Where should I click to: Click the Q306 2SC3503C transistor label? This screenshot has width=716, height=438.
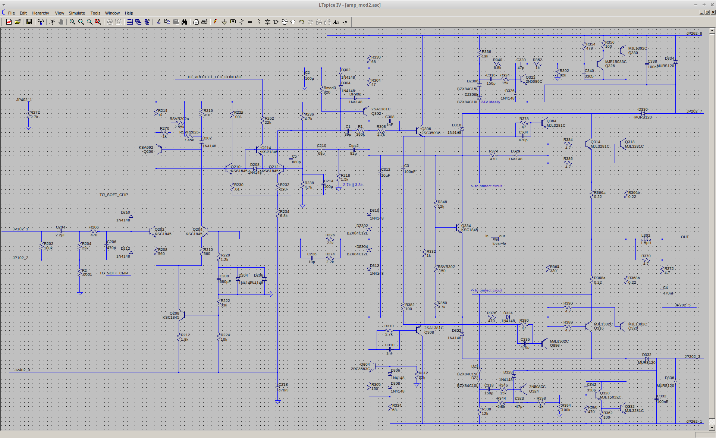click(x=430, y=131)
